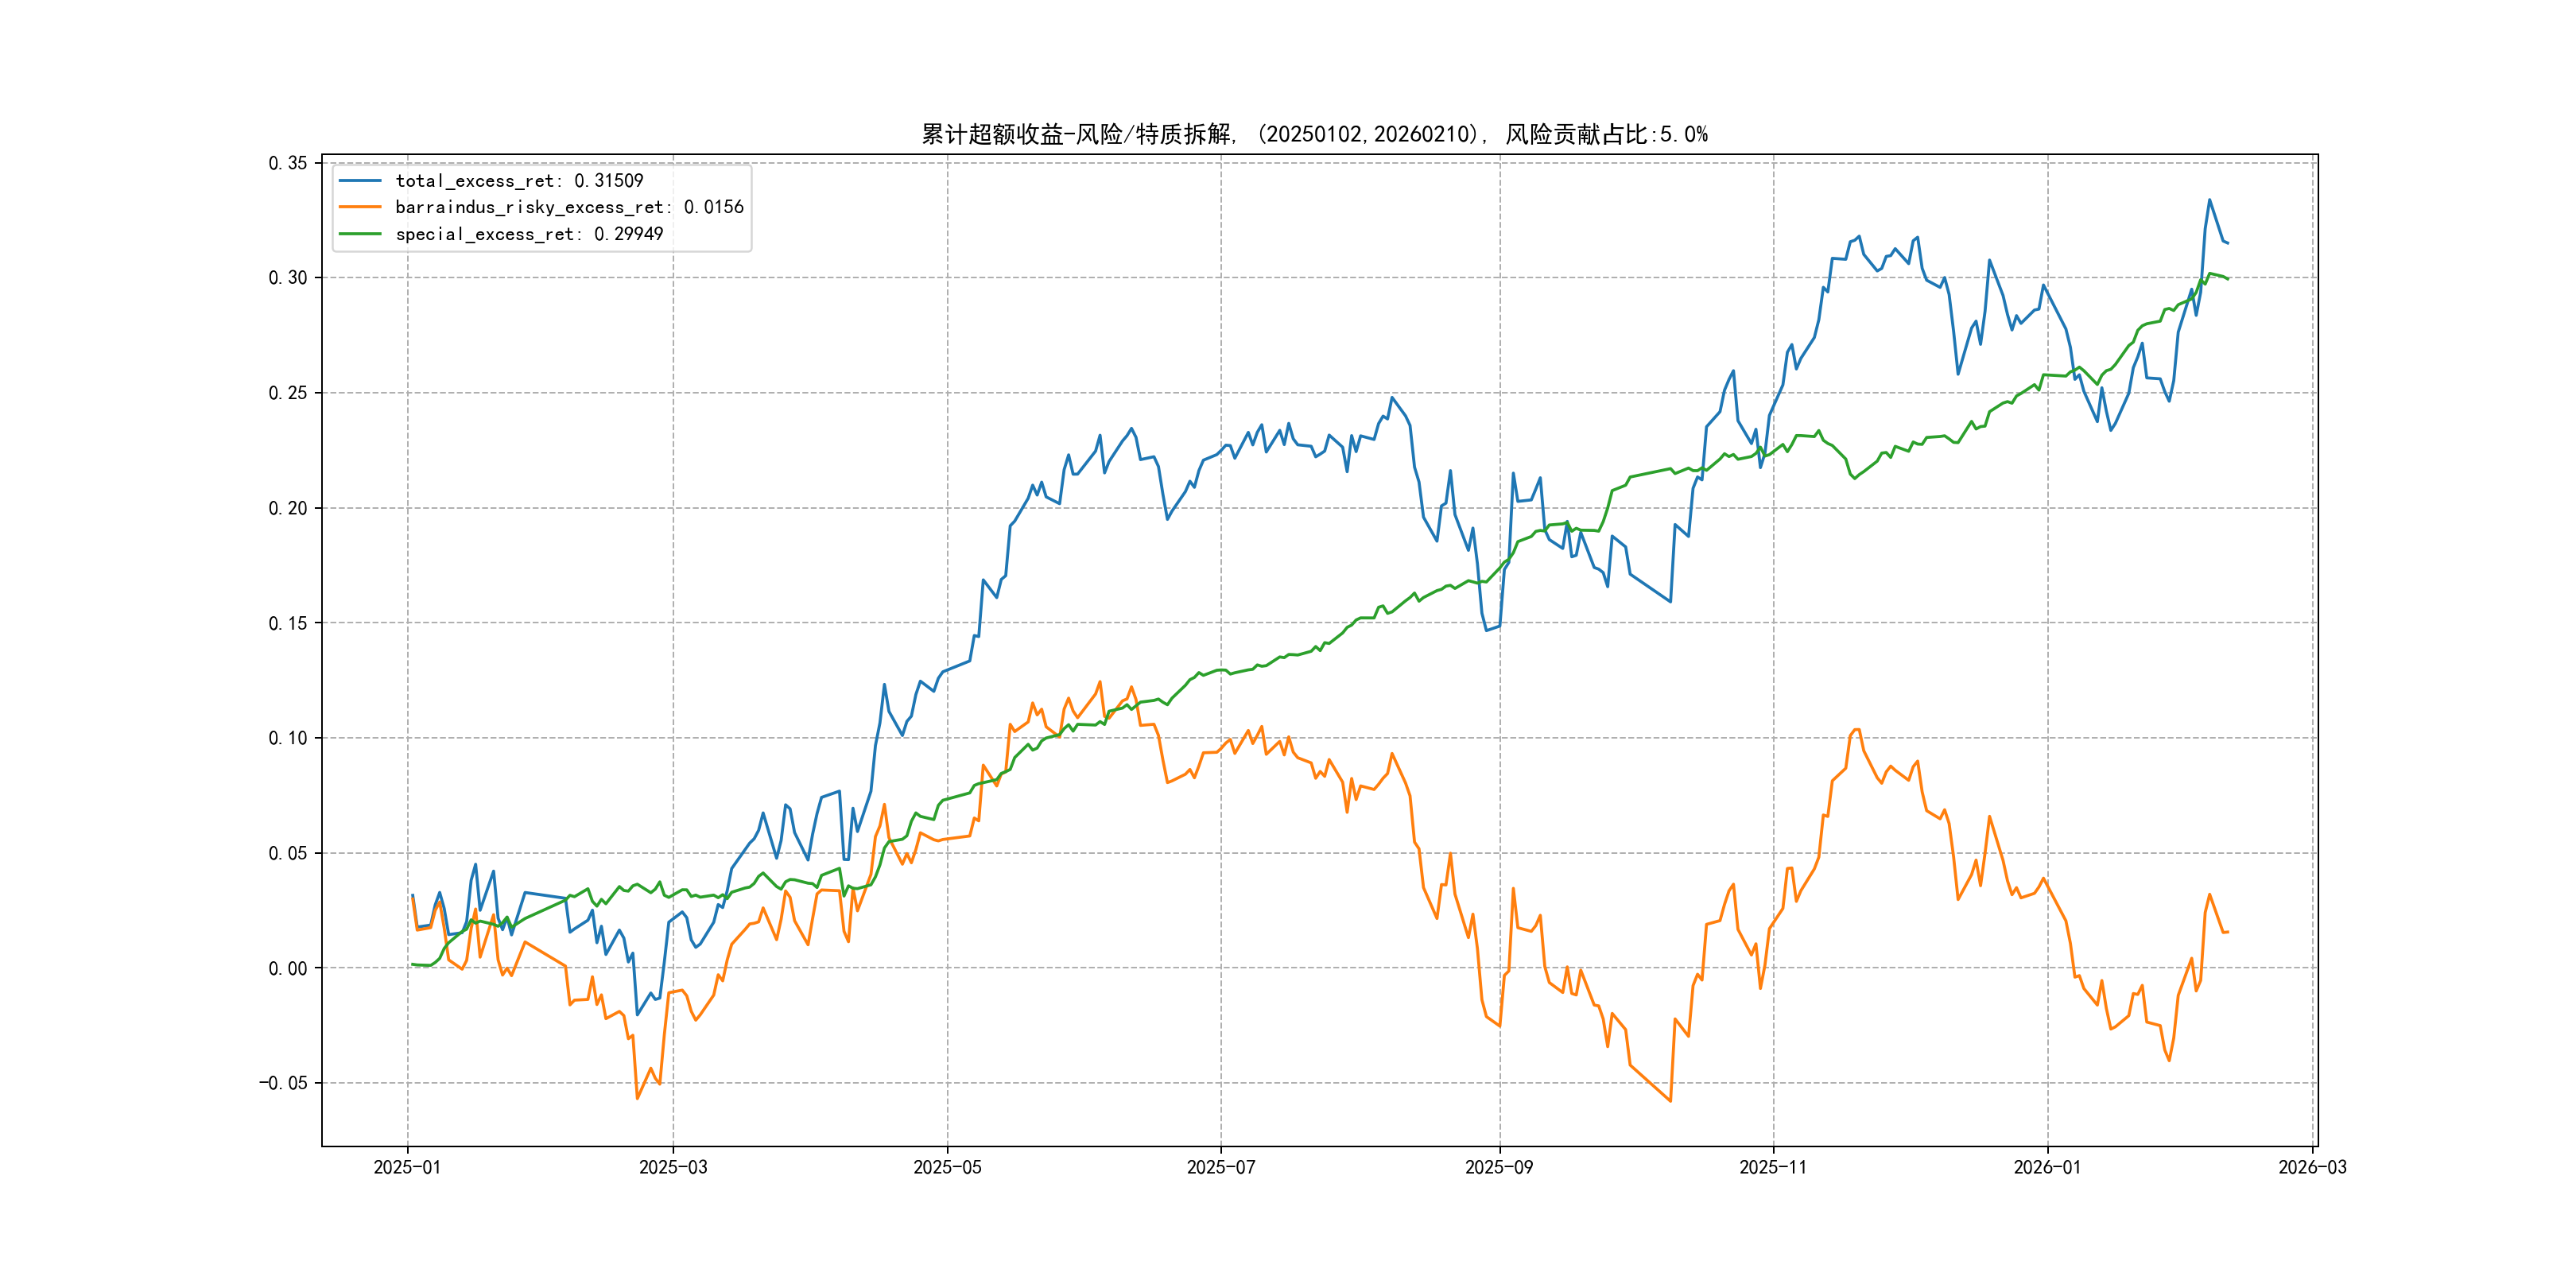Click the 2025-03 x-axis tick label
This screenshot has width=2576, height=1288.
[673, 1167]
